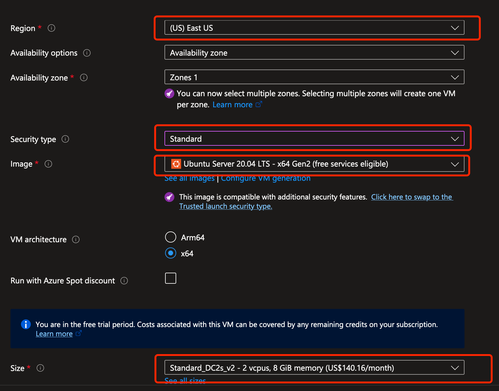This screenshot has width=499, height=391.
Task: Click the info icon next to Image
Action: (48, 164)
